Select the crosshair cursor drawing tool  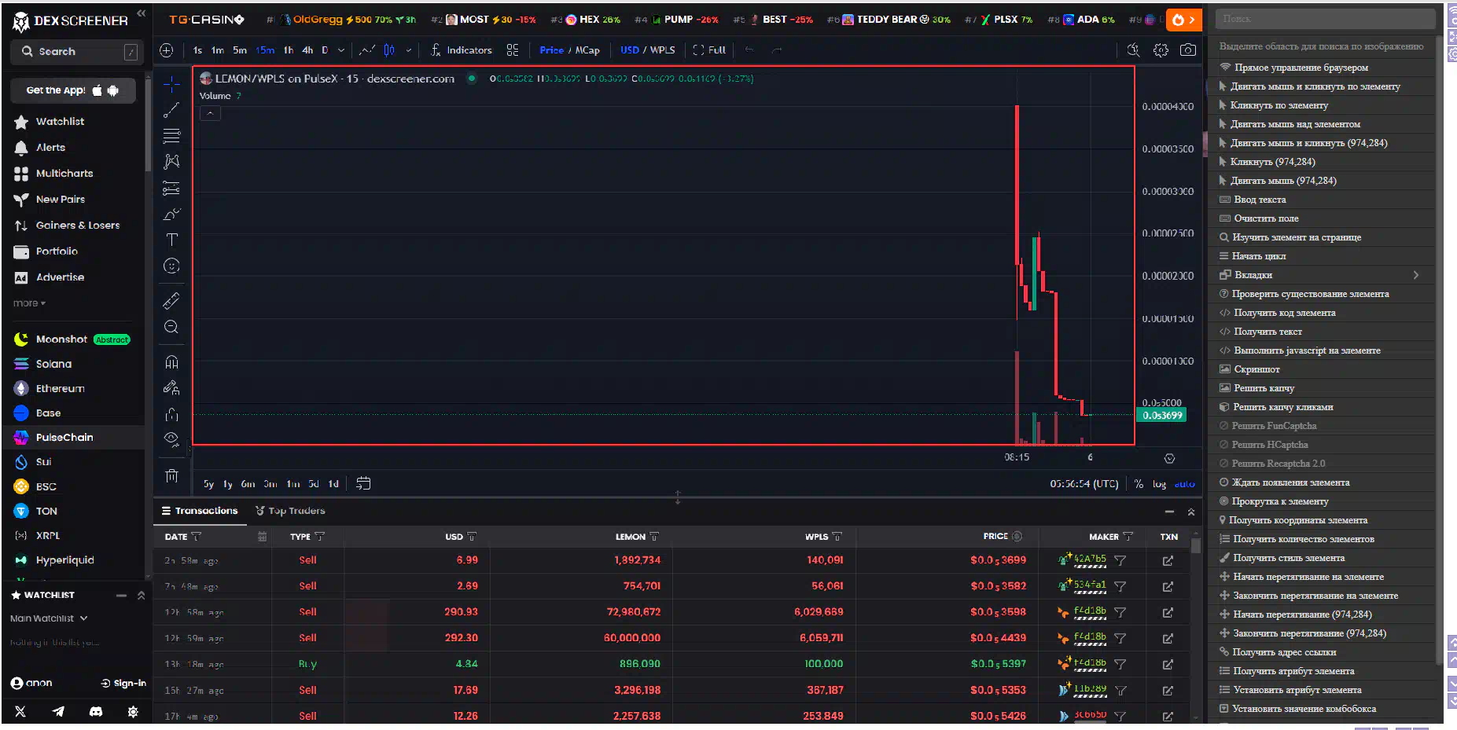(171, 84)
